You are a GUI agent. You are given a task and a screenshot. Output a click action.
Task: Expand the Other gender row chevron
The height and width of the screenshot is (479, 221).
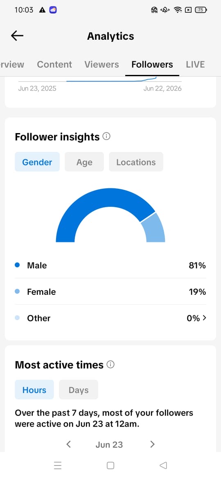pyautogui.click(x=204, y=318)
